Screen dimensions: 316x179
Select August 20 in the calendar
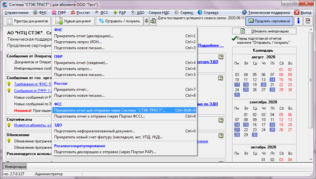[x=263, y=85]
